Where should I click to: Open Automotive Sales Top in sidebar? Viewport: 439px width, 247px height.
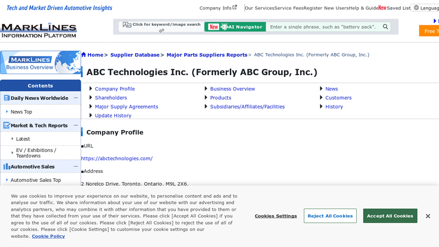[x=36, y=180]
